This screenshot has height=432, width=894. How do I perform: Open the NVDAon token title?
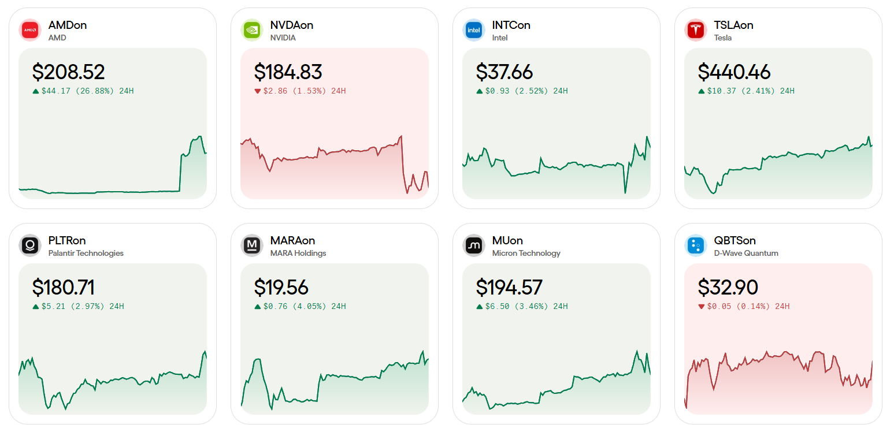tap(291, 25)
